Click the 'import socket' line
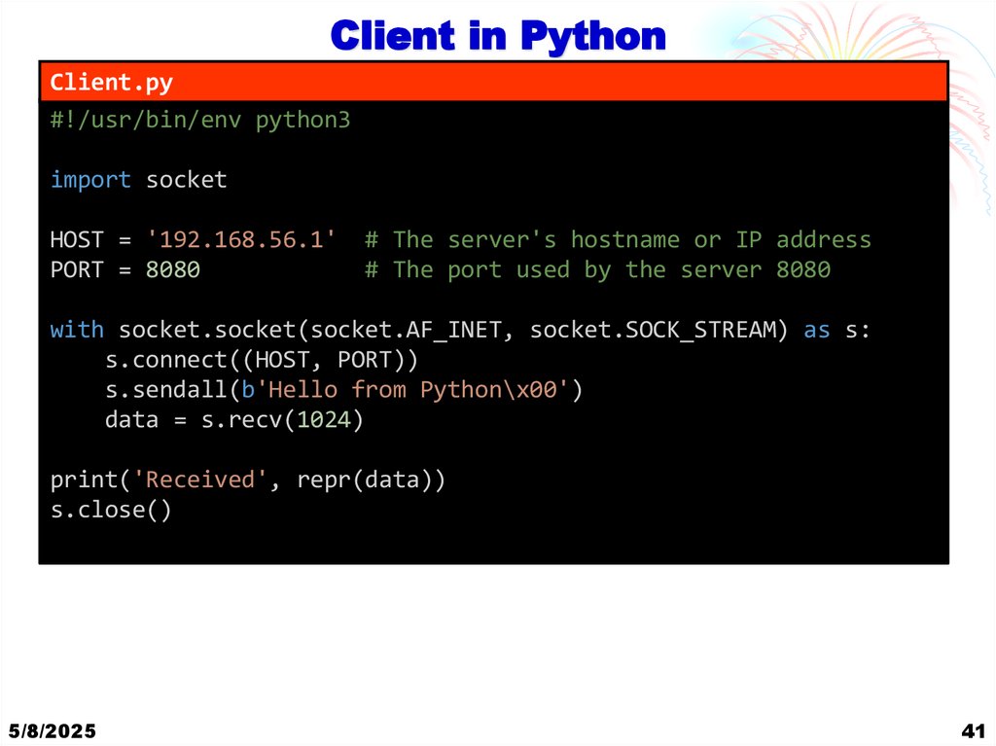The height and width of the screenshot is (746, 996). [138, 180]
